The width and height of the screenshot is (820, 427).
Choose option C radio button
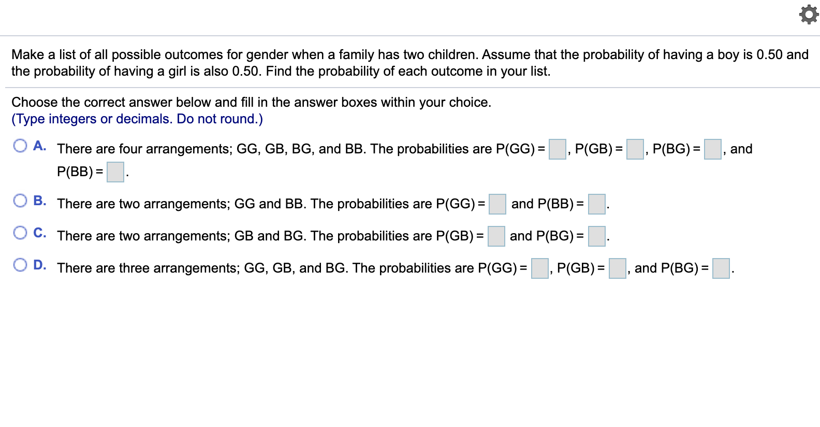[x=20, y=233]
